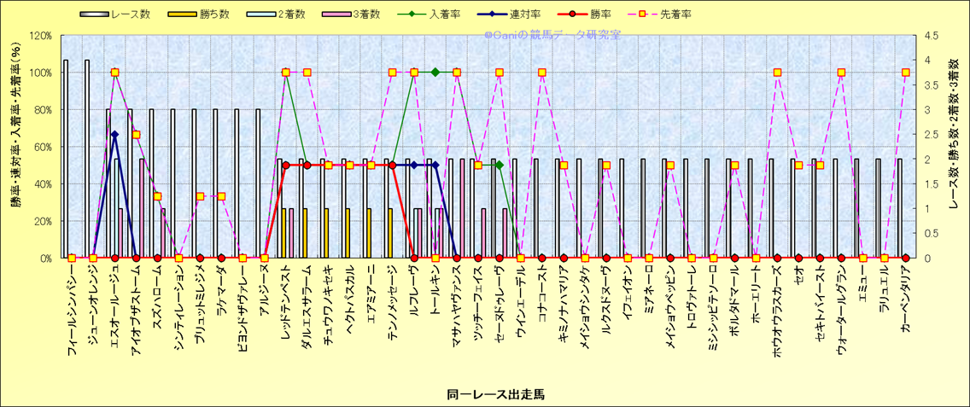Select the 120% tick label on left axis

[x=40, y=36]
